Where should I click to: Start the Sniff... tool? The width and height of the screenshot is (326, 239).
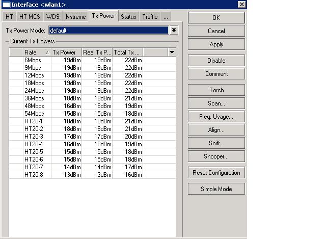216,143
